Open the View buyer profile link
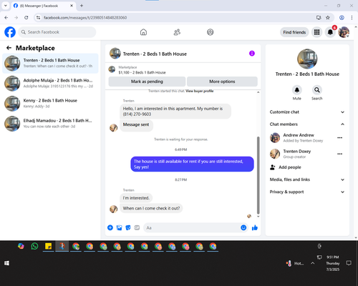 (200, 91)
